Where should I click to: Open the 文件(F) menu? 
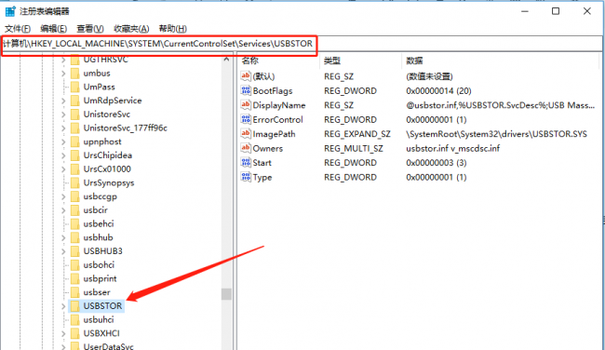coord(18,29)
